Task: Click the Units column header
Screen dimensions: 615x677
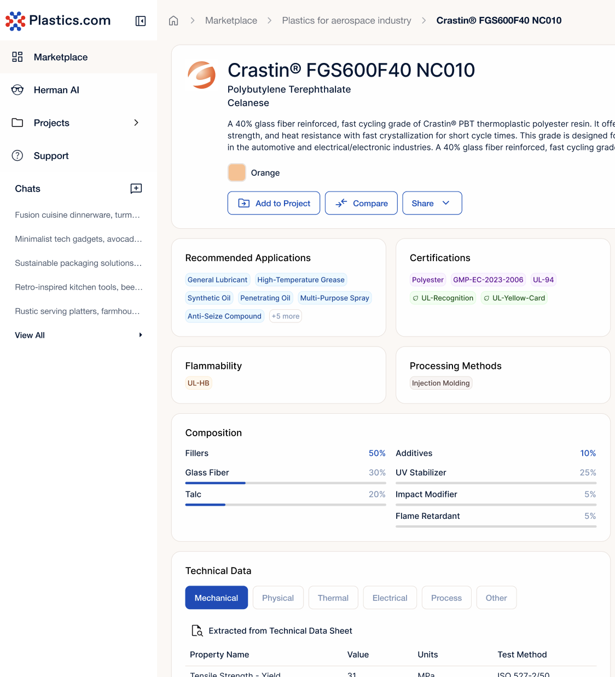Action: [428, 655]
